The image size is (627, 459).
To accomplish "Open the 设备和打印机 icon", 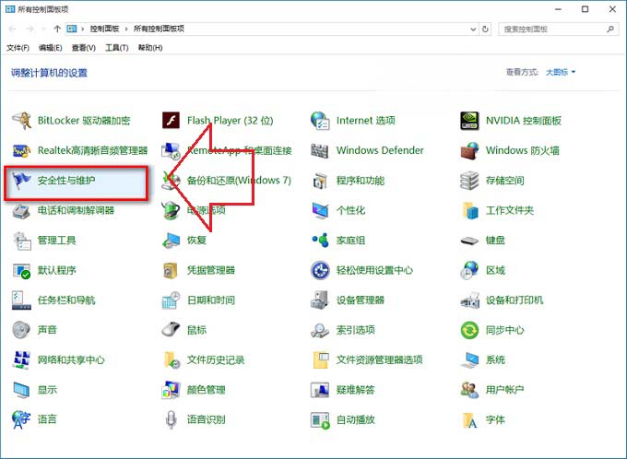I will tap(469, 300).
